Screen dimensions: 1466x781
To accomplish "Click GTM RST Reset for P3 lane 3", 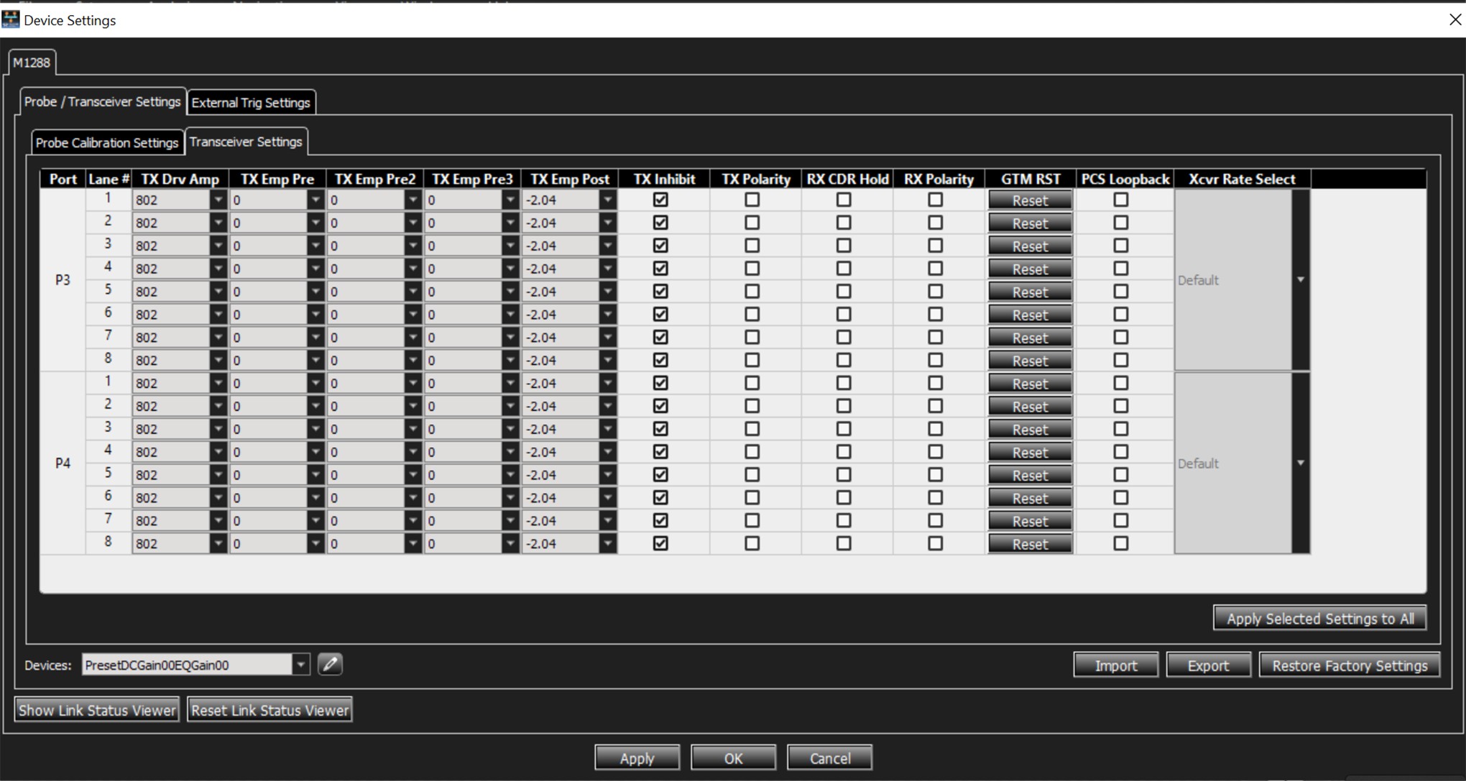I will tap(1030, 246).
